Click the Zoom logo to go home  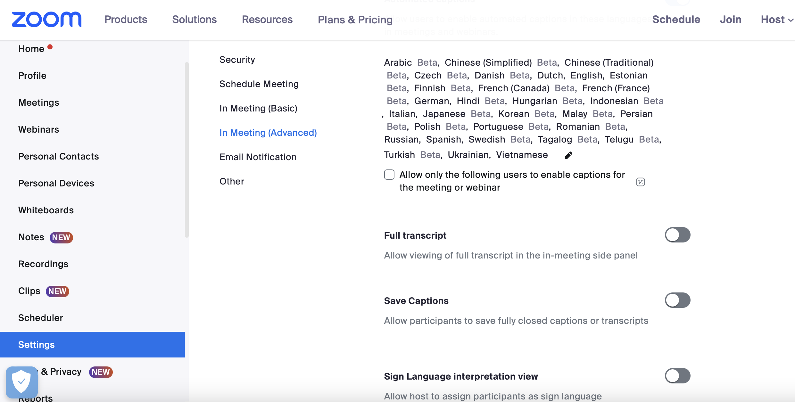point(46,19)
